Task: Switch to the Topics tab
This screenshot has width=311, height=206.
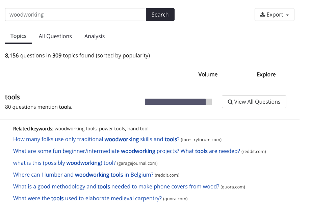Action: pos(19,36)
